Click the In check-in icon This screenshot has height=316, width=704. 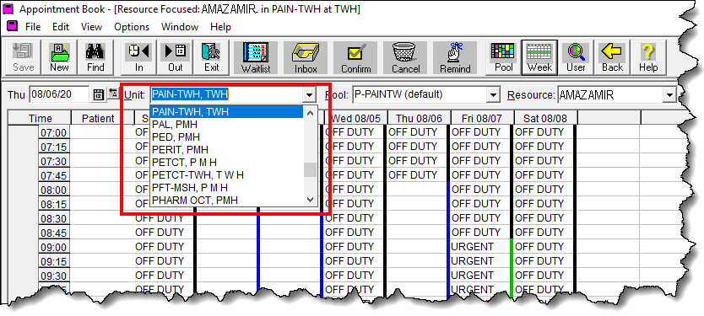[138, 58]
